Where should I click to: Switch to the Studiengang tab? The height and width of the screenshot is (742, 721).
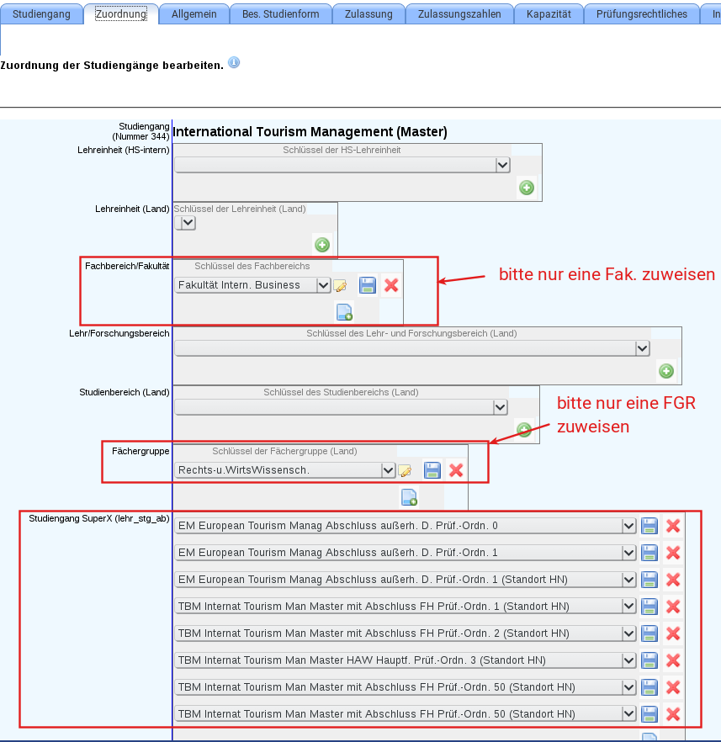pyautogui.click(x=41, y=13)
